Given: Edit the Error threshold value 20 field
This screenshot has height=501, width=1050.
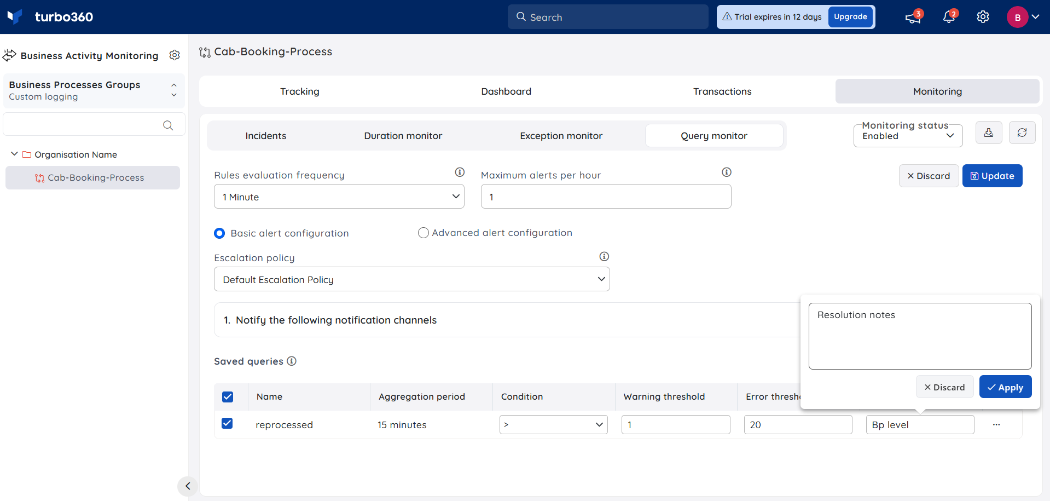Looking at the screenshot, I should coord(798,424).
